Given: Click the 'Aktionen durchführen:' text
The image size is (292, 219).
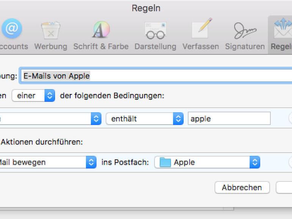Looking at the screenshot, I should coord(42,142).
